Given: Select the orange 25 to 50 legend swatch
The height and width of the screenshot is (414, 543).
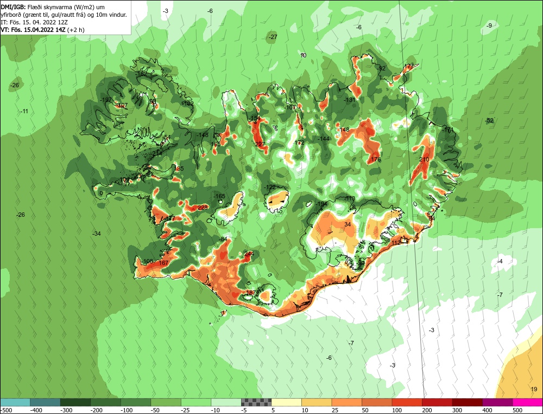Looking at the screenshot, I should tap(346, 402).
